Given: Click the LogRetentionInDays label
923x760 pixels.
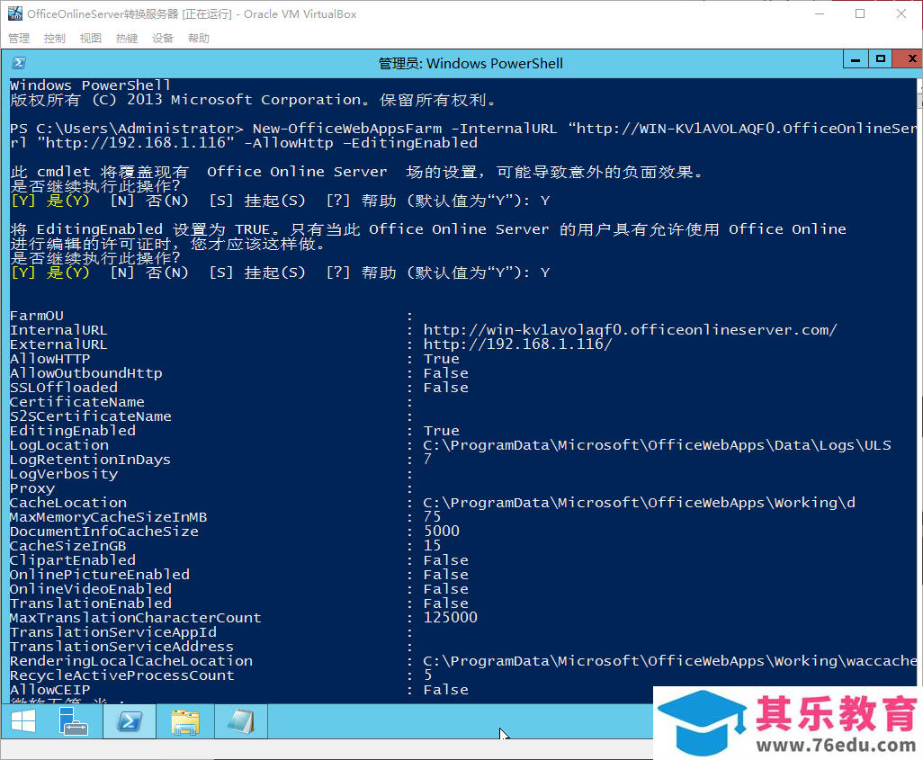Looking at the screenshot, I should (90, 460).
